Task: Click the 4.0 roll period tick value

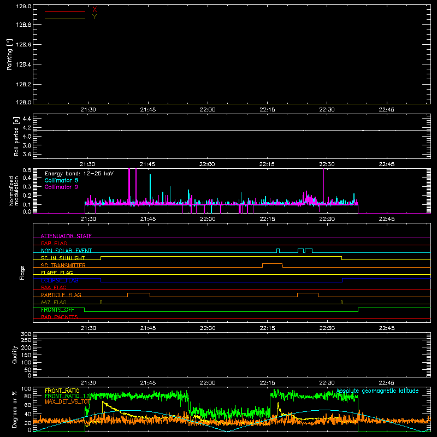Action: [x=27, y=137]
